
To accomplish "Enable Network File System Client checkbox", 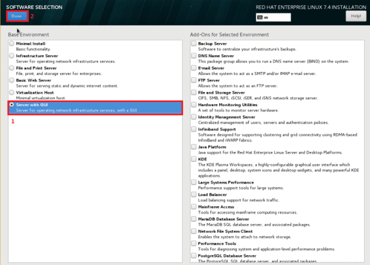I will [194, 232].
